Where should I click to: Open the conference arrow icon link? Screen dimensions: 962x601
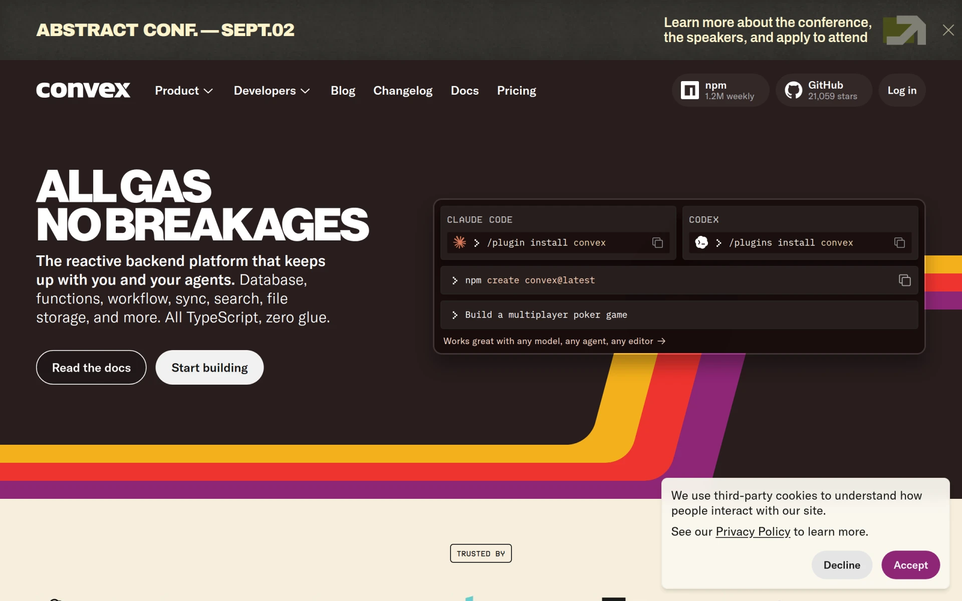tap(904, 30)
